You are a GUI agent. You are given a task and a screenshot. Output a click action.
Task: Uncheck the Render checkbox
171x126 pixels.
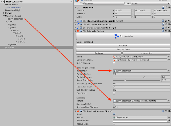coord(114,114)
